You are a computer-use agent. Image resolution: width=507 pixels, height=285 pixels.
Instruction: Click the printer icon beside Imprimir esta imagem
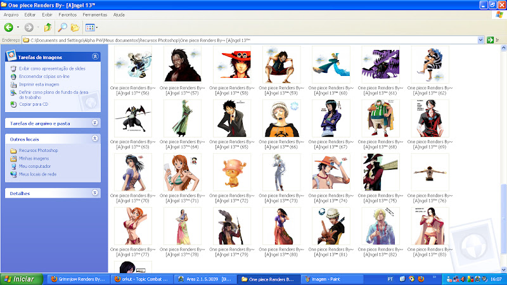pos(13,85)
